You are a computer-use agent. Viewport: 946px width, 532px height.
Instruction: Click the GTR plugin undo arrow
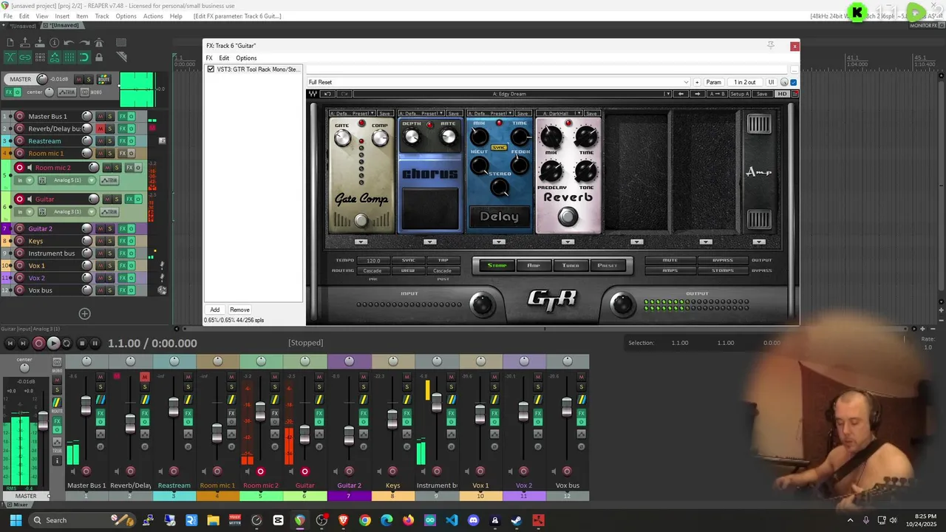(328, 94)
